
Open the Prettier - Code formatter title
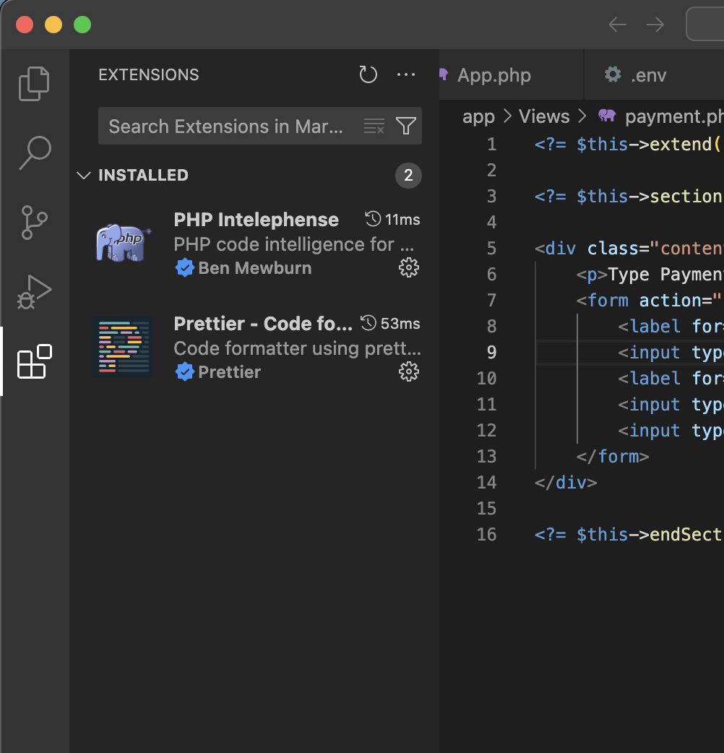click(263, 324)
